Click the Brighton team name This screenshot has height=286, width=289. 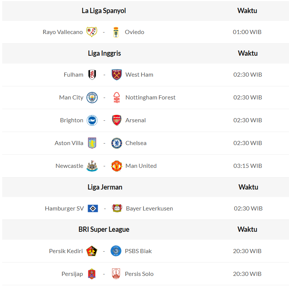pyautogui.click(x=72, y=120)
